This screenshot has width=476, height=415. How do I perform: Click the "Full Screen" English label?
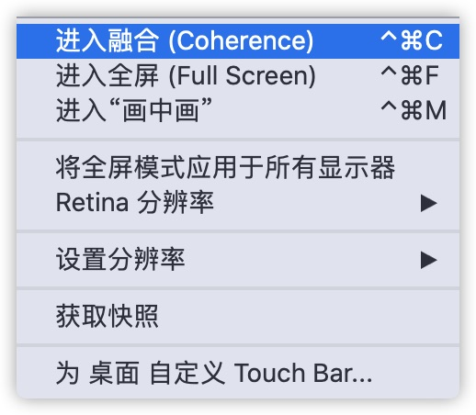pyautogui.click(x=244, y=75)
